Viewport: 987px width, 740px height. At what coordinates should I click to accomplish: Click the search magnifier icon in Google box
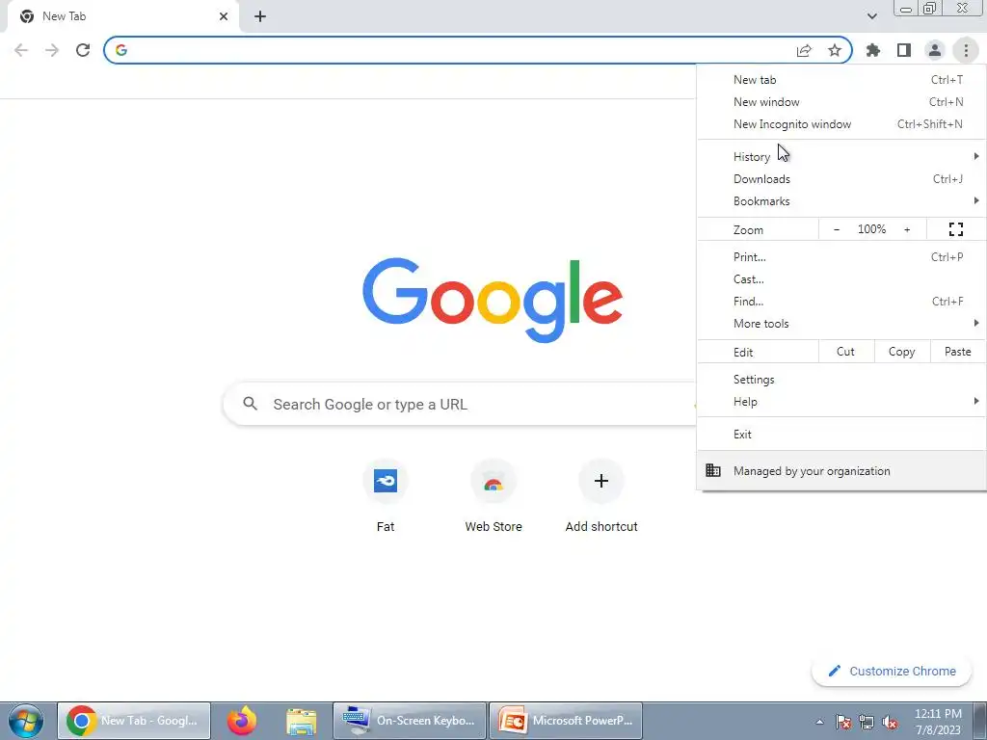250,404
